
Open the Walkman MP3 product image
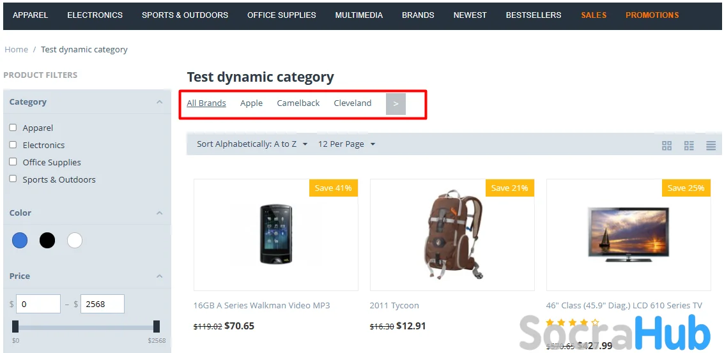click(276, 234)
